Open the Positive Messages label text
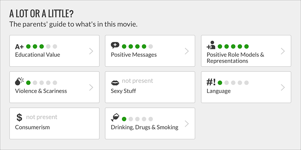 [x=134, y=55]
